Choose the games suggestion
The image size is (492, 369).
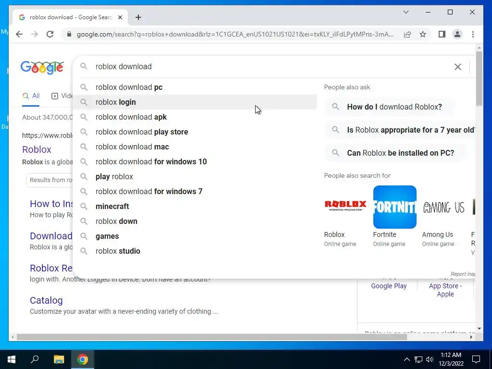[195, 236]
